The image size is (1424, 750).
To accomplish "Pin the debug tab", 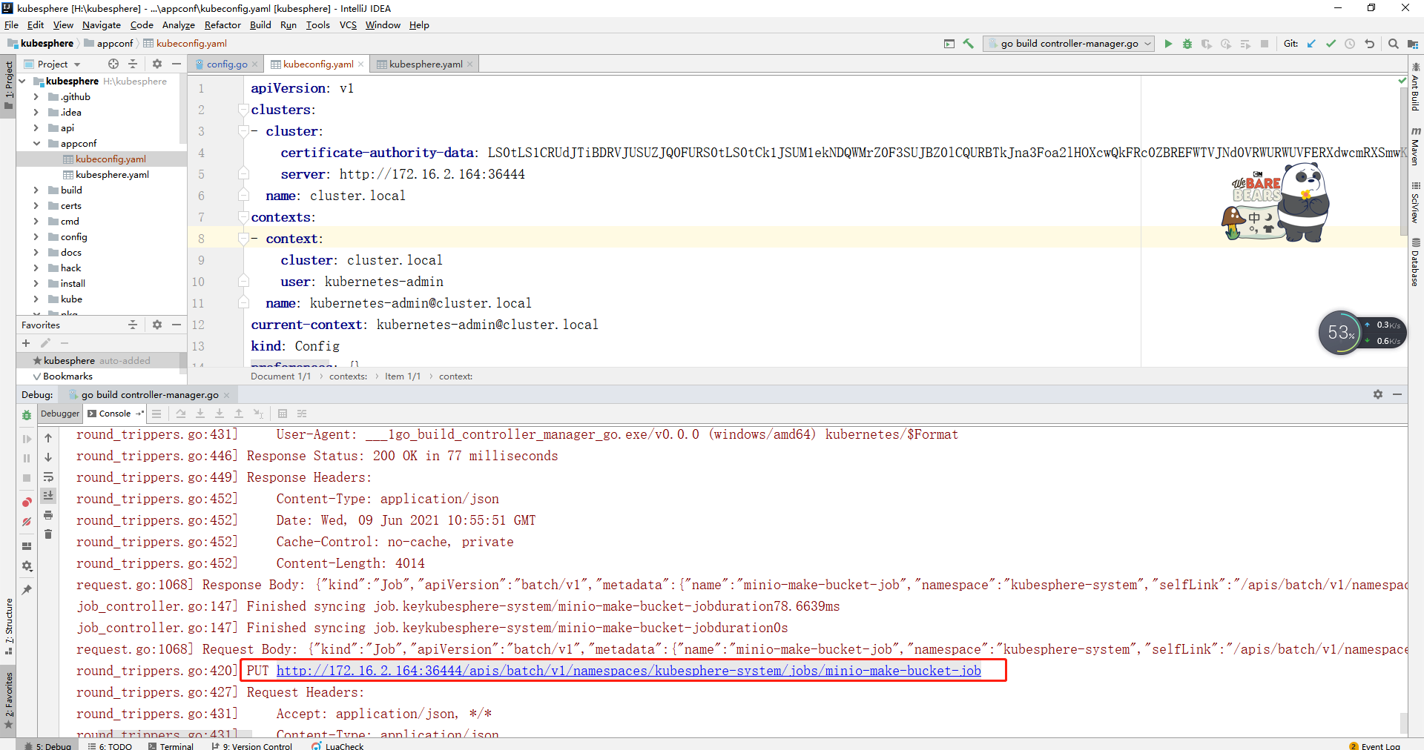I will point(27,590).
